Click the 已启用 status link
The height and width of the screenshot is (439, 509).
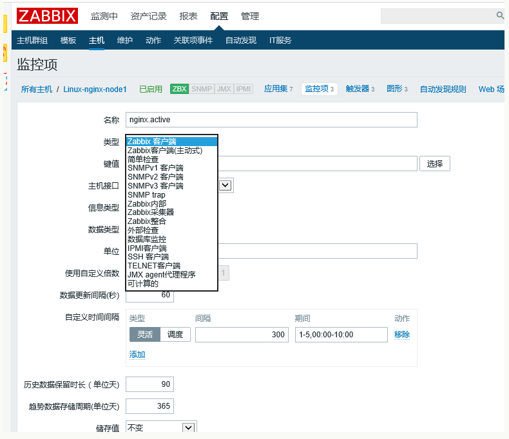coord(151,89)
